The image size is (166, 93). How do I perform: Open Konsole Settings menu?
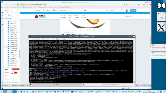(x=58, y=39)
